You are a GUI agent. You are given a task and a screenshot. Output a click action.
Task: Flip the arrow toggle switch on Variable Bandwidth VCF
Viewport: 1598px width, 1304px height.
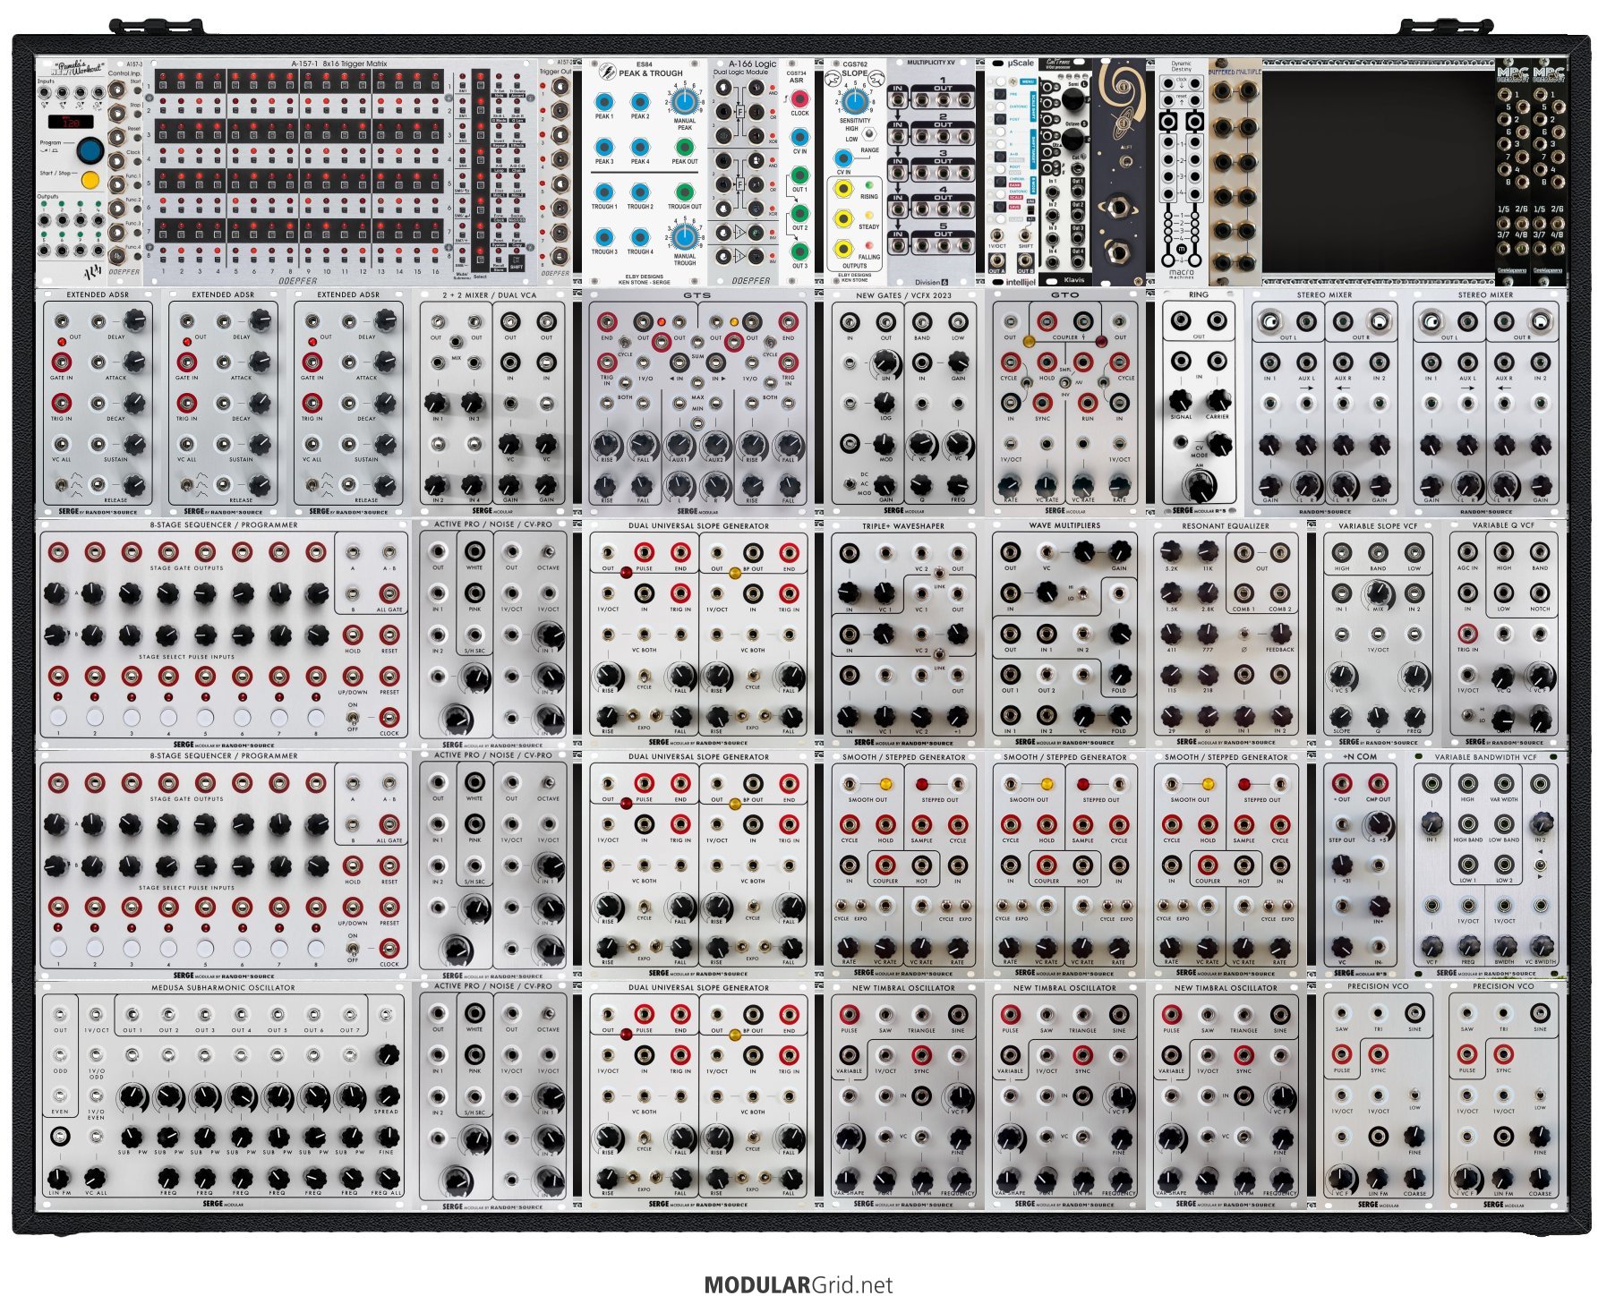[x=1540, y=865]
